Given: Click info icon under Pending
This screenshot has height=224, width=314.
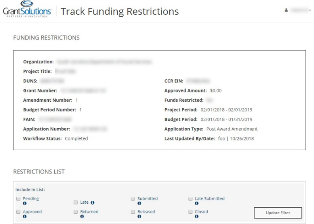Looking at the screenshot, I should click(25, 203).
